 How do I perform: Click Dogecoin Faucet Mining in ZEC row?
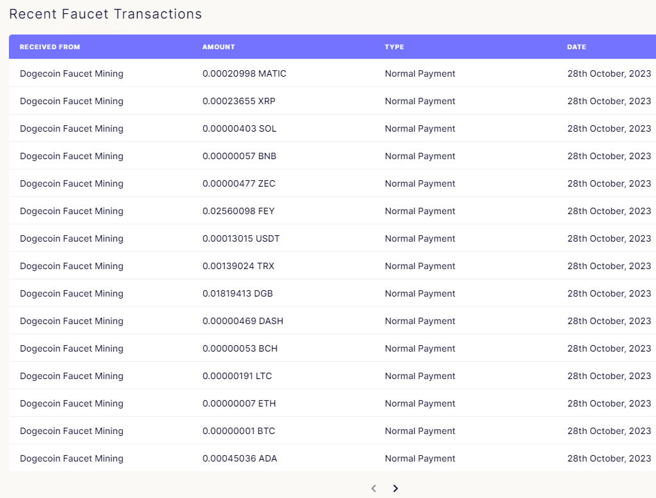point(72,184)
